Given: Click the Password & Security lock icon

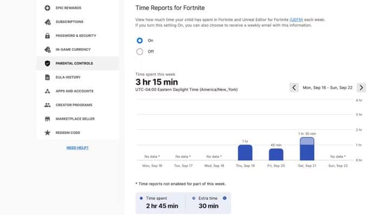Looking at the screenshot, I should [x=47, y=36].
